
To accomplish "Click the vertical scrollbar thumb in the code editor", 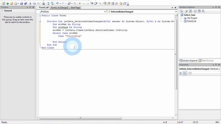I will coord(176,54).
